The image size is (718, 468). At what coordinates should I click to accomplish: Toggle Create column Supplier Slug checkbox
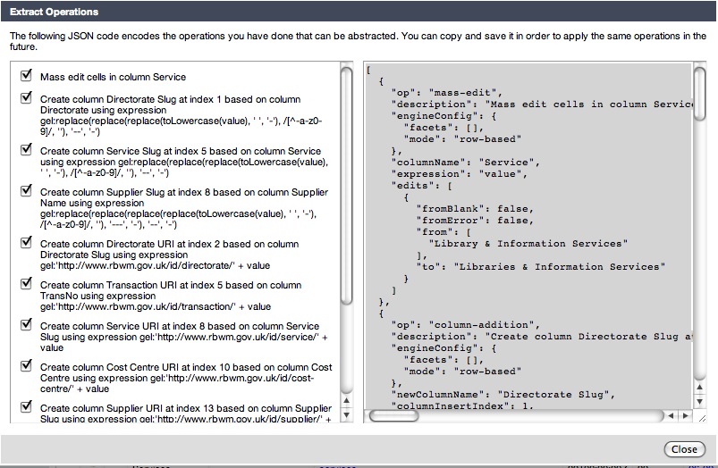click(x=26, y=190)
